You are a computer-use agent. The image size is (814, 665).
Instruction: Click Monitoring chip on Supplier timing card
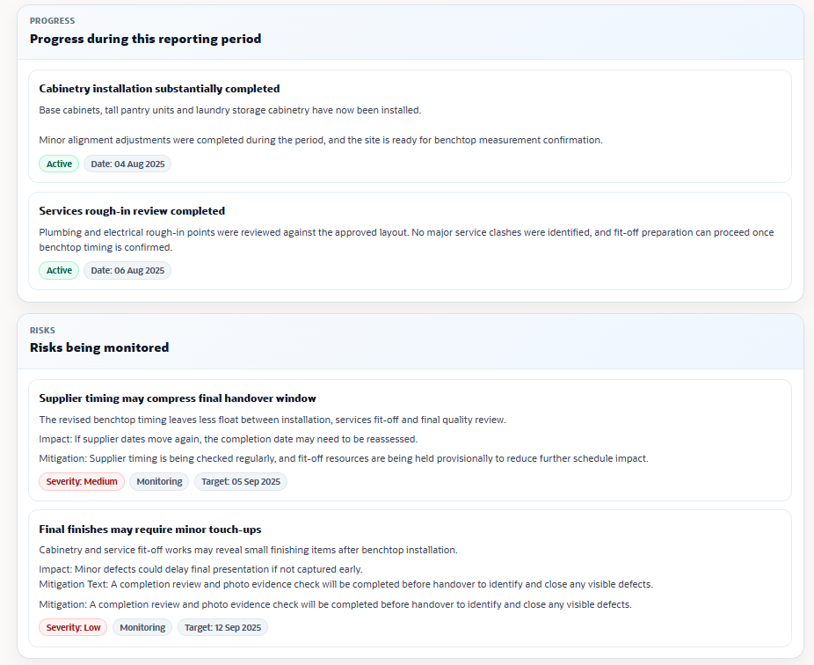159,482
